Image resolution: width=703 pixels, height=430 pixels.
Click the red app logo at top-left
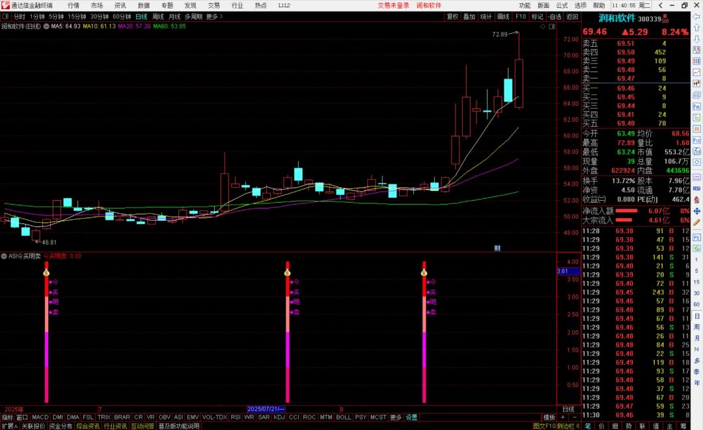point(5,5)
